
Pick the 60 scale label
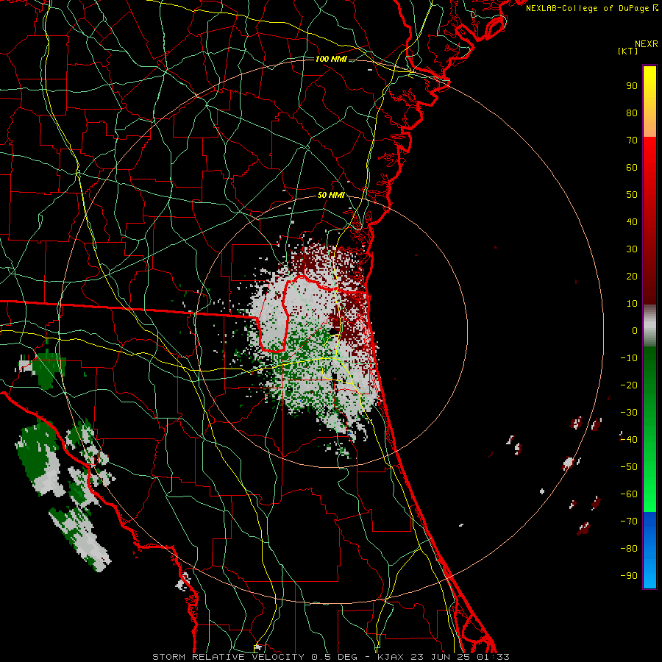(x=632, y=168)
